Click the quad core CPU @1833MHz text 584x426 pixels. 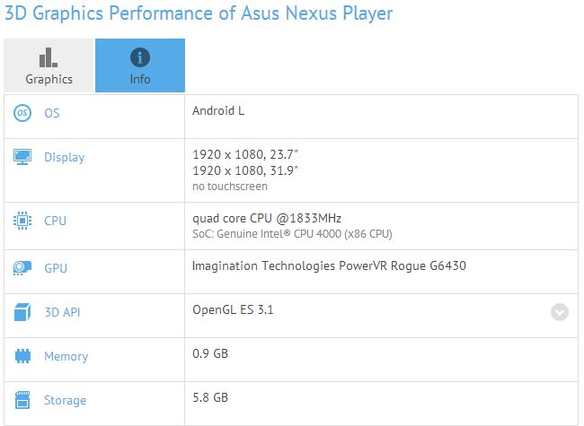click(x=267, y=217)
